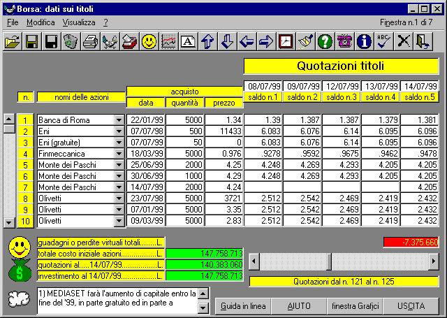
Task: Click the blue info icon in the toolbar
Action: click(363, 42)
